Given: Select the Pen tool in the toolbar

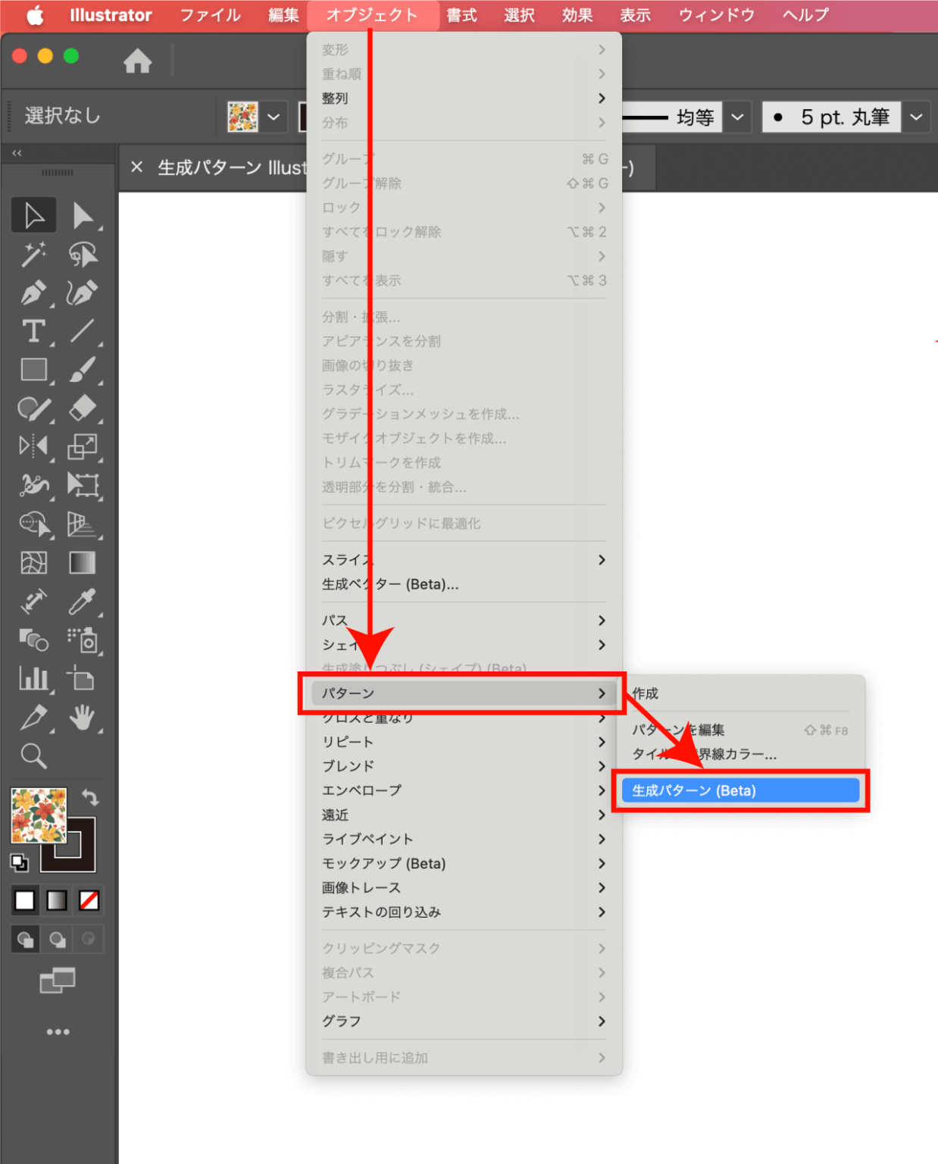Looking at the screenshot, I should click(34, 293).
